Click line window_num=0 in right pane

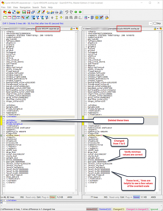pyautogui.click(x=95, y=135)
